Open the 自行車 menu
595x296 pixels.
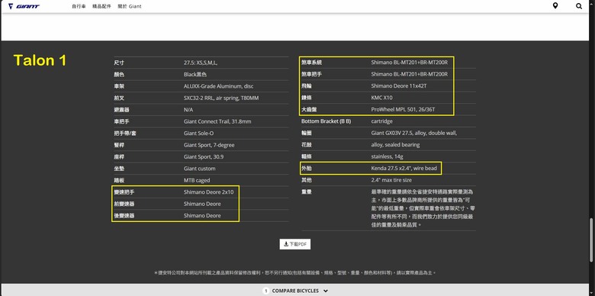pos(79,6)
